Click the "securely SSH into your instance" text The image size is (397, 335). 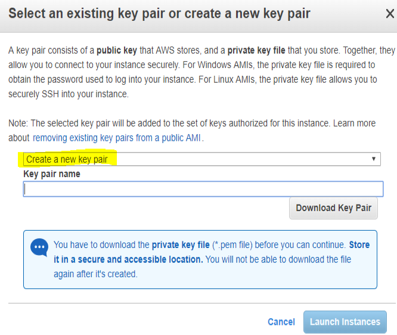pos(68,94)
